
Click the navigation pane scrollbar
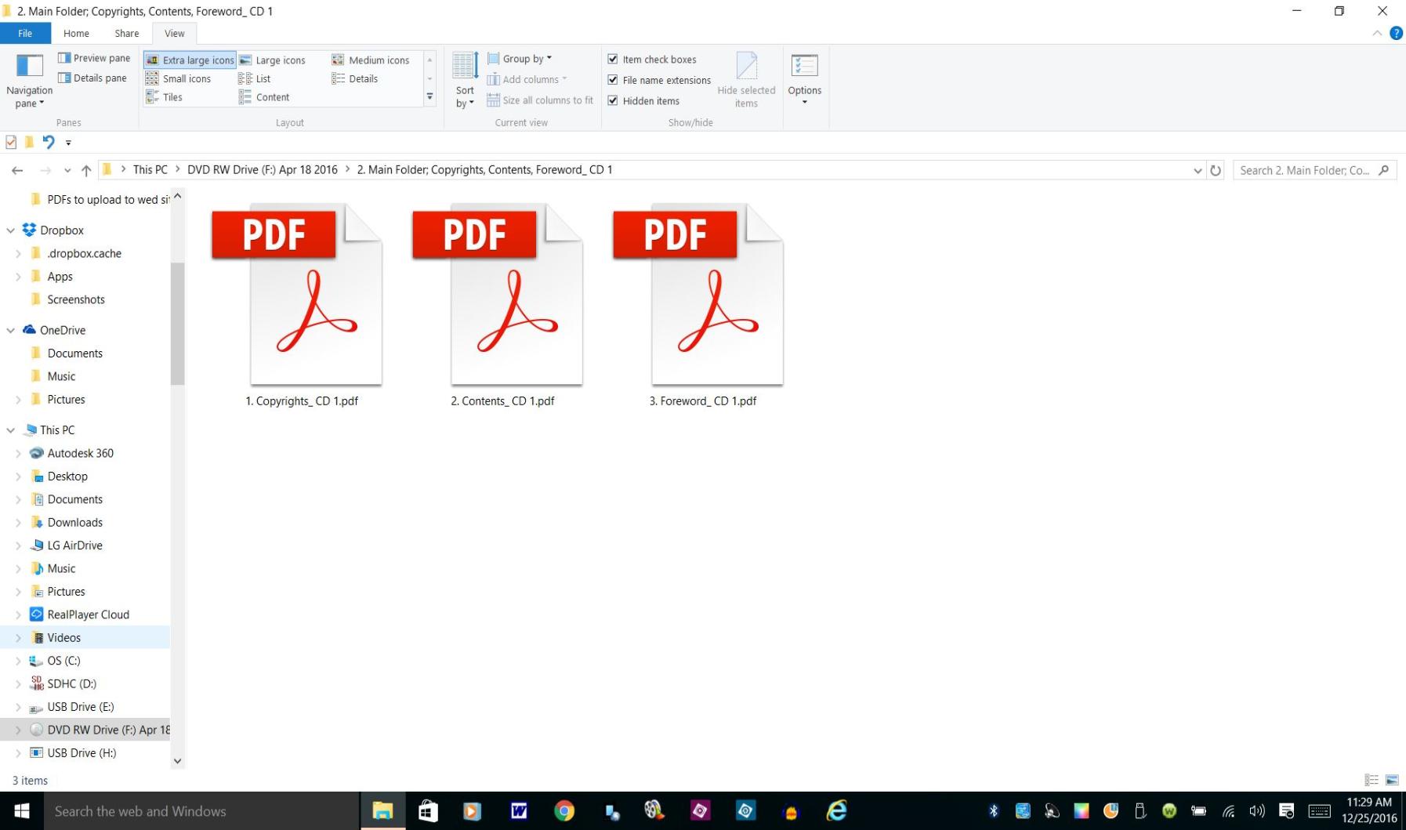(177, 323)
